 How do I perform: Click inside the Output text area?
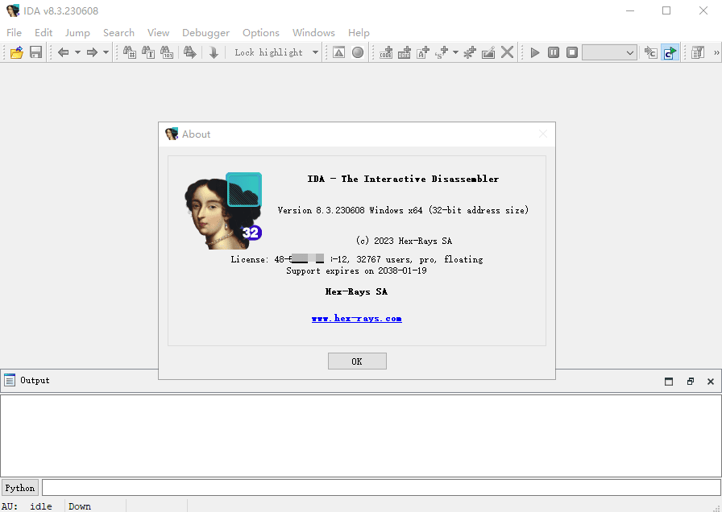coord(360,436)
